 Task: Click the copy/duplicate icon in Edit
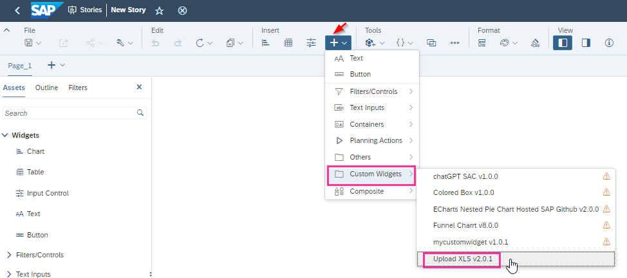[230, 43]
